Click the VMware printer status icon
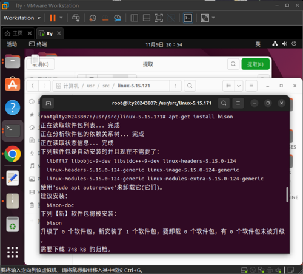This screenshot has height=274, width=303. click(x=270, y=270)
